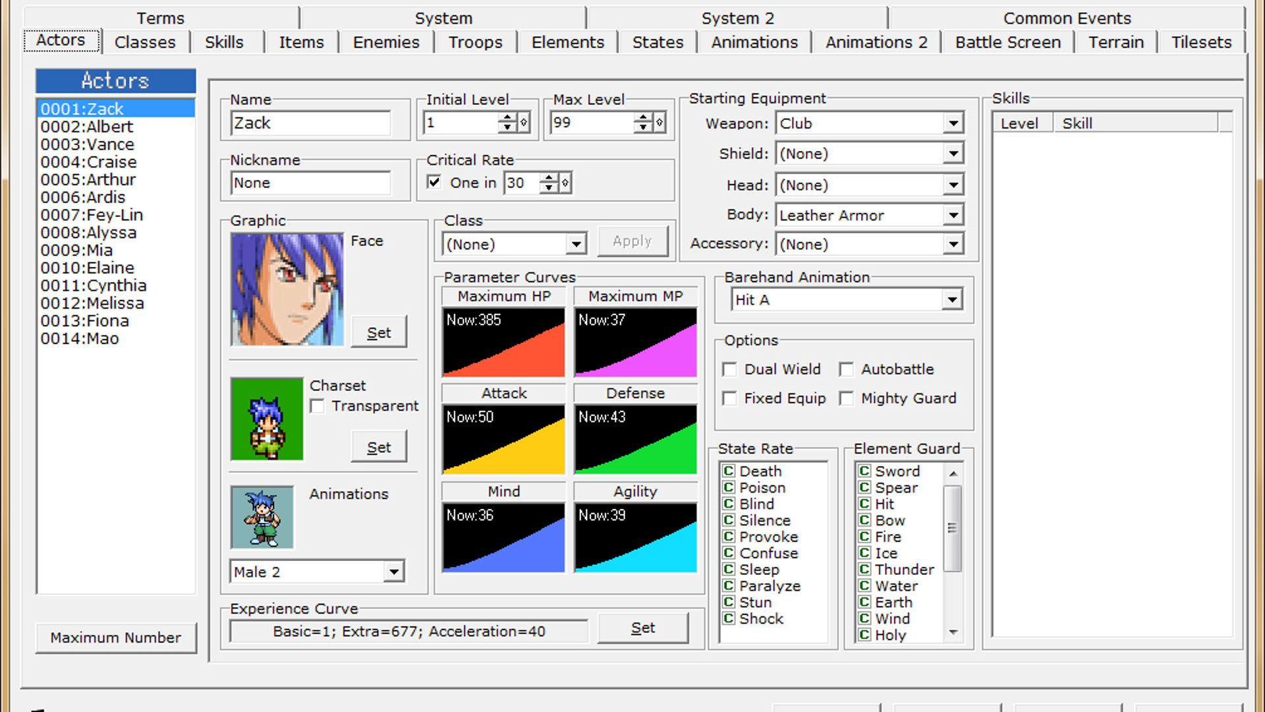Open the Battle Screen tab
The height and width of the screenshot is (712, 1265).
1008,42
